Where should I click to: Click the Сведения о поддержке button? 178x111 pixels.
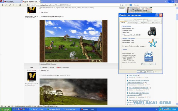click(x=148, y=64)
